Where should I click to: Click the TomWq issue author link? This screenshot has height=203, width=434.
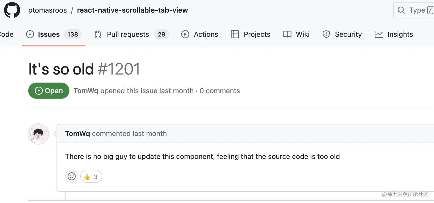point(86,91)
